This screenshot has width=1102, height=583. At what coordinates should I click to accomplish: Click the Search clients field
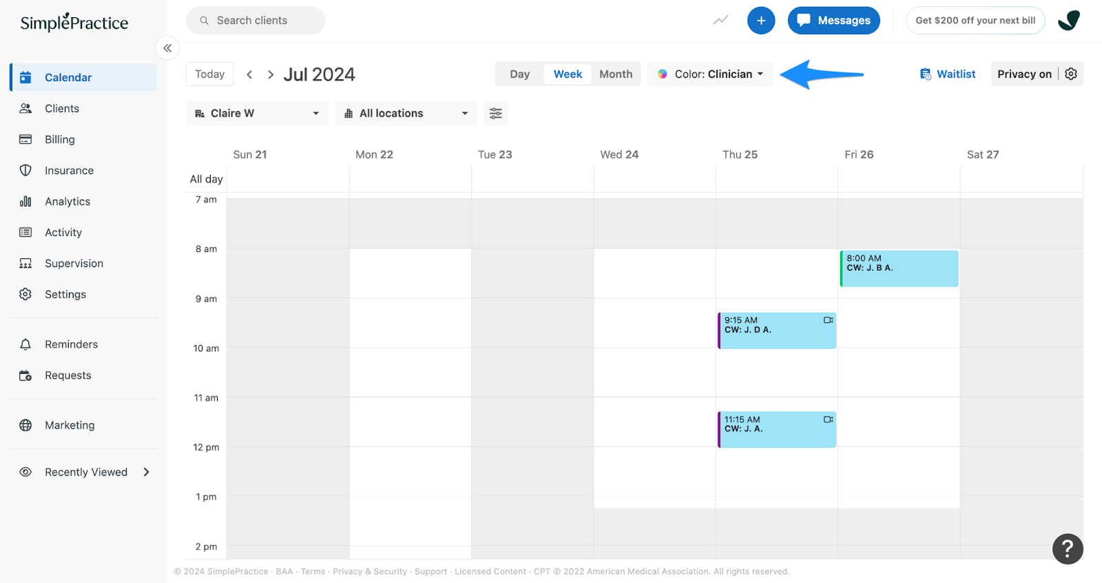point(256,21)
